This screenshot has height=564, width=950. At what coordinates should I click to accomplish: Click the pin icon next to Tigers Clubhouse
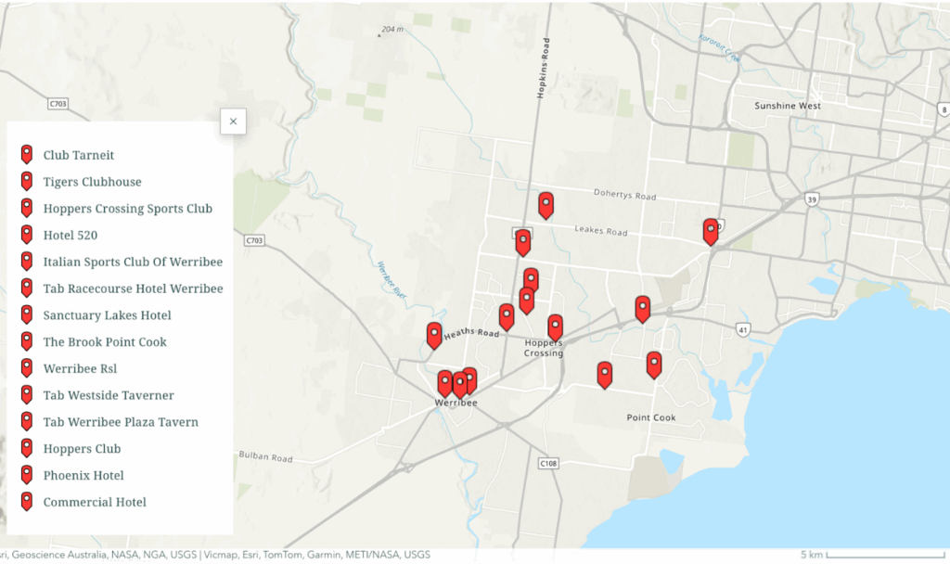click(x=26, y=182)
